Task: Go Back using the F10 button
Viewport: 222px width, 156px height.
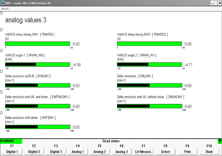Action: click(x=209, y=152)
